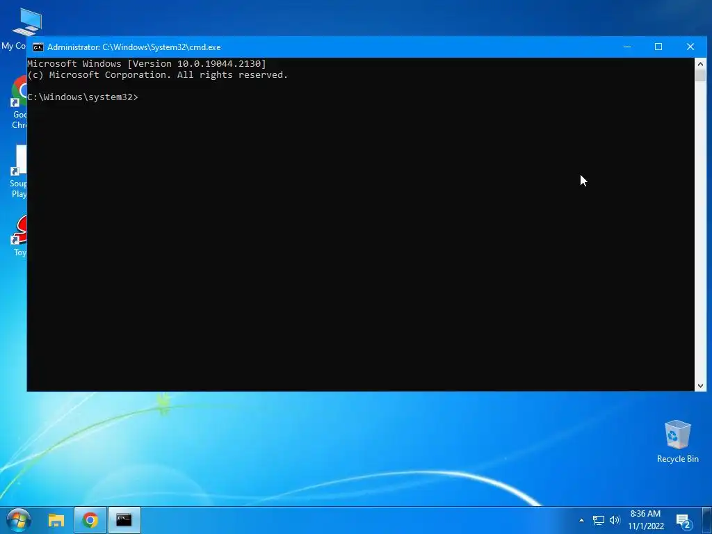Click the Start orb button
The image size is (712, 534).
coord(19,520)
